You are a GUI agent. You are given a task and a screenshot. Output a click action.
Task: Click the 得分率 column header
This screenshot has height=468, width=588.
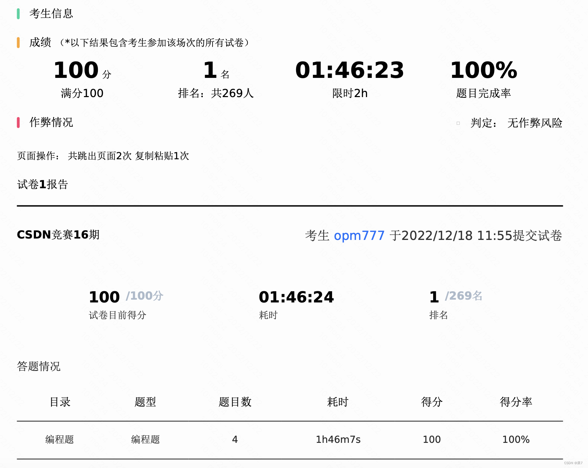coord(516,402)
